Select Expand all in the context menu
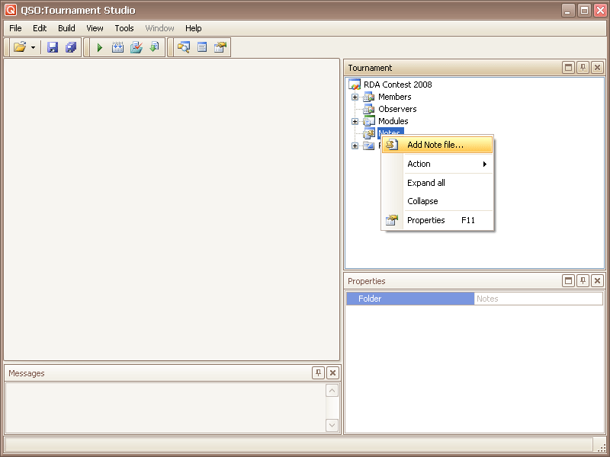This screenshot has width=610, height=457. (x=426, y=183)
